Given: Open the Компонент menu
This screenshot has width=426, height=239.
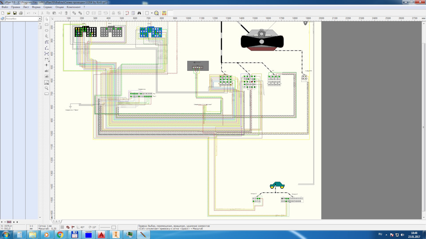Looking at the screenshot, I should click(74, 8).
